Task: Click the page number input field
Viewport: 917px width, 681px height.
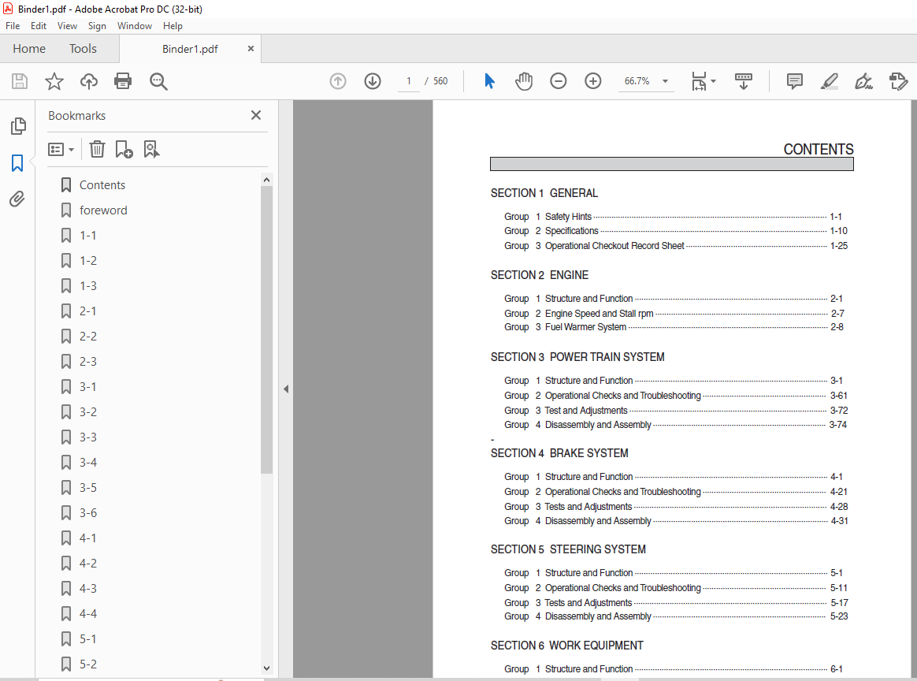Action: pyautogui.click(x=408, y=80)
